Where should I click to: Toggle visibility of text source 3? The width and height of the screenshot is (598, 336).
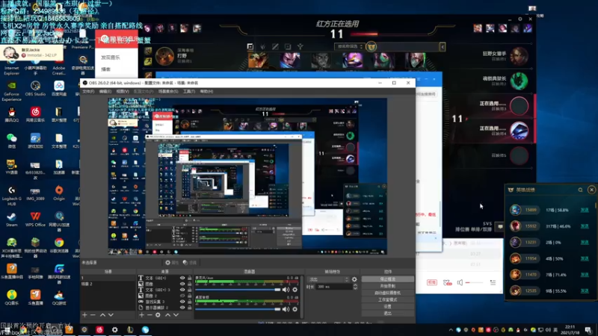pyautogui.click(x=182, y=290)
